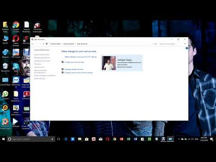The height and width of the screenshot is (162, 216).
Task: Click Change User Account Control settings
Action: click(79, 72)
